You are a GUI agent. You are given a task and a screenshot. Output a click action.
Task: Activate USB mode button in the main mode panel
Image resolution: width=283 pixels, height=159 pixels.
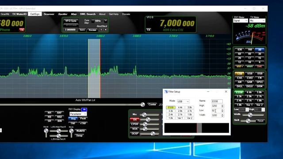(249, 74)
